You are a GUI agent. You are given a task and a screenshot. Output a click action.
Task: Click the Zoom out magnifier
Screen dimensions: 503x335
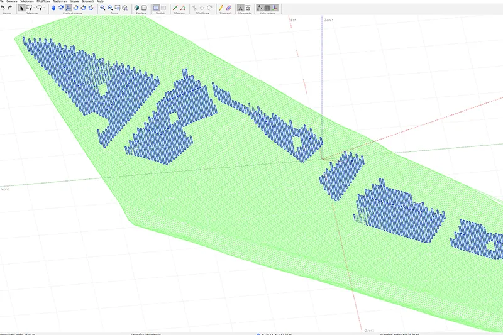click(109, 8)
